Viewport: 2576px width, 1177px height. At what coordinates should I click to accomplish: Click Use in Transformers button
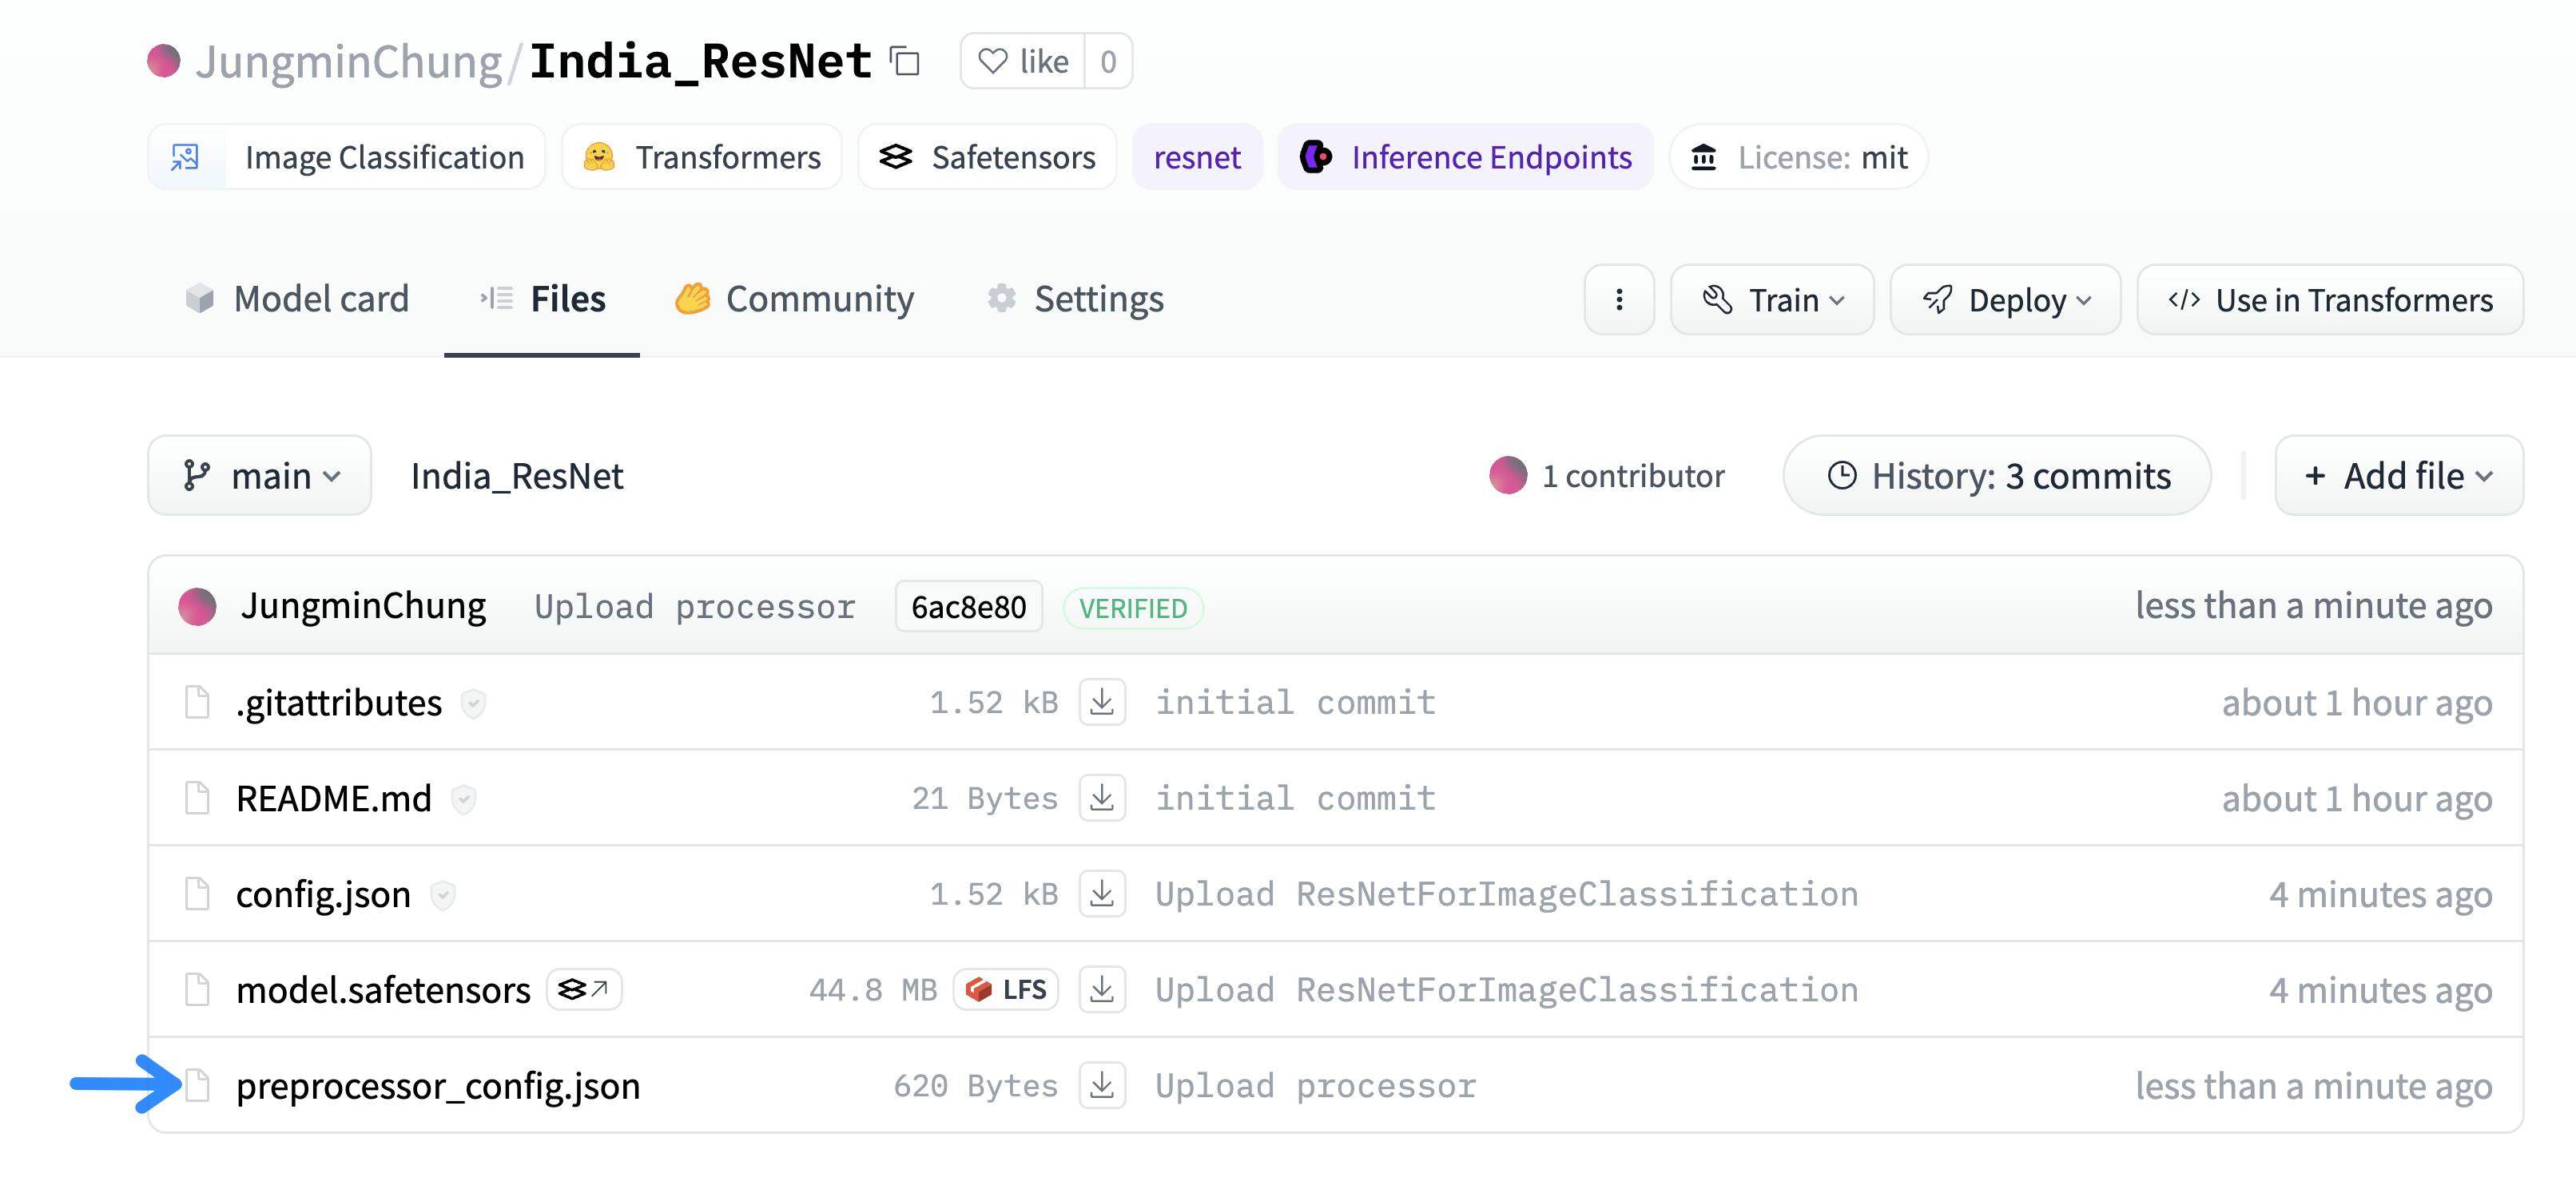coord(2330,299)
